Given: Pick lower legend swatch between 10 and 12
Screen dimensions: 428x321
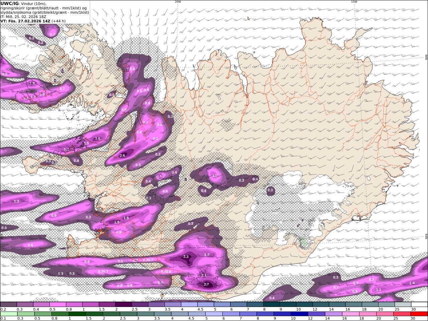Looking at the screenshot, I should (299, 314).
